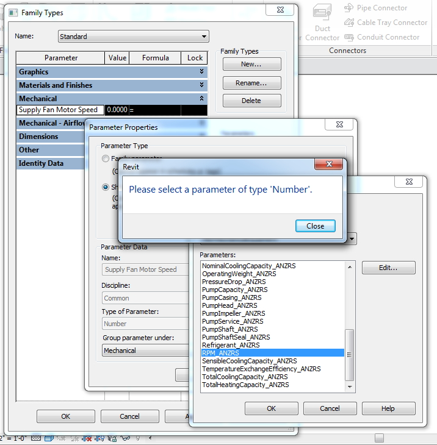Collapse the Mechanical group chevron

tap(201, 98)
